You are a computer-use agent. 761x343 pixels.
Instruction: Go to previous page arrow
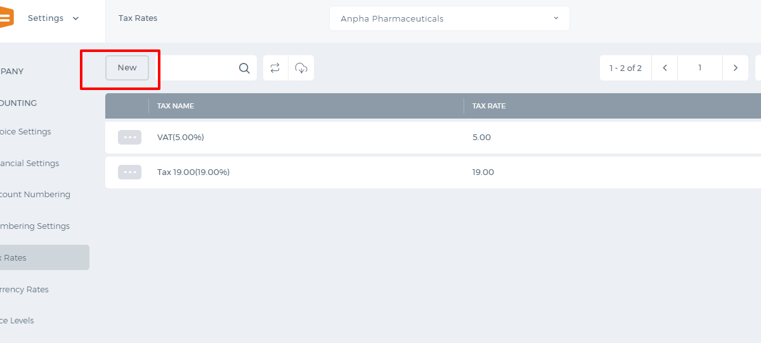pyautogui.click(x=665, y=68)
